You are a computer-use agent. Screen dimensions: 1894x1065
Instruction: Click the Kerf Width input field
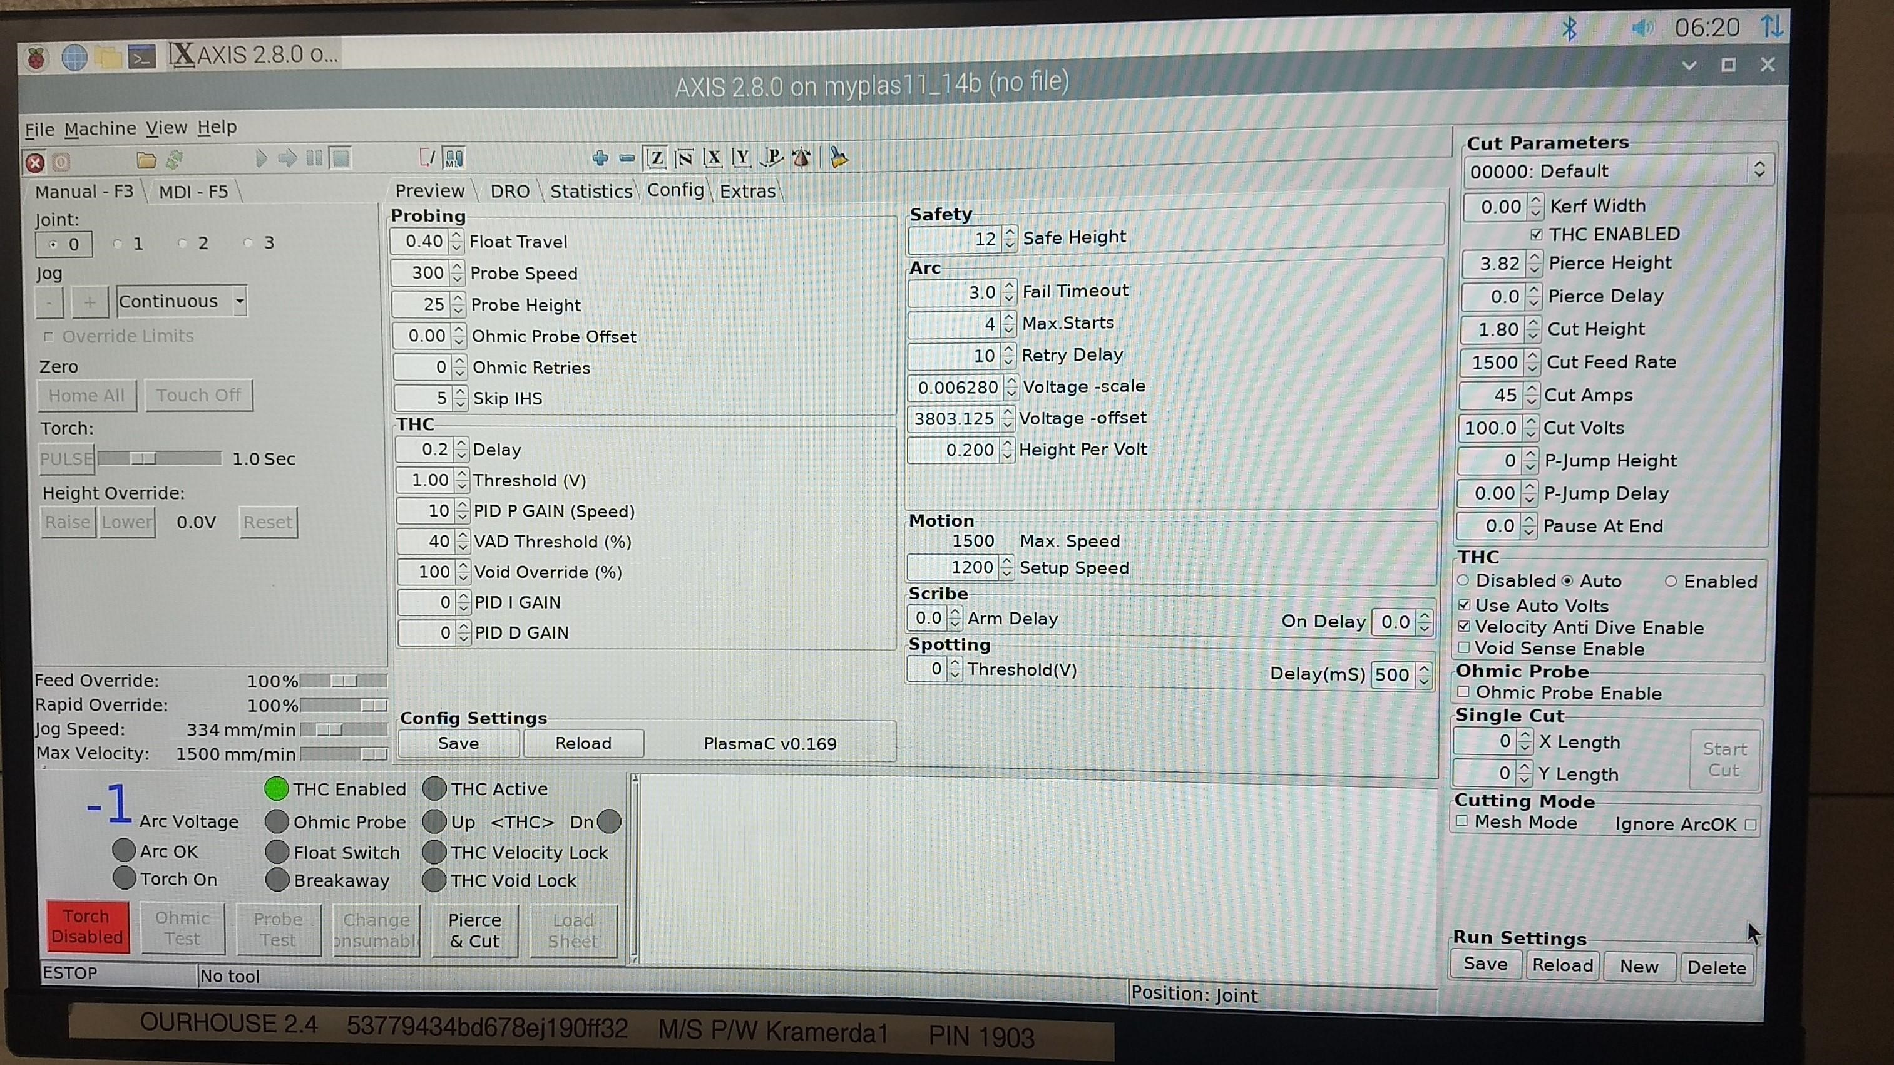[1495, 207]
